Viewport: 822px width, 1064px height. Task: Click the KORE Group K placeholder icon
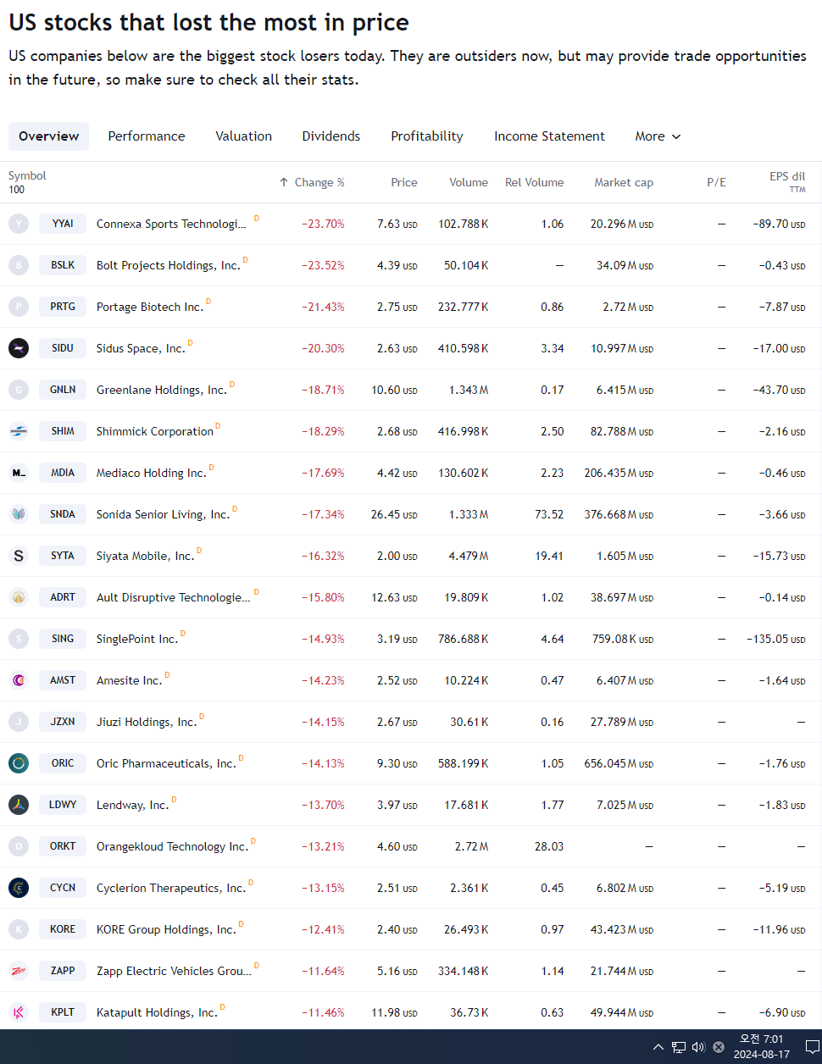click(19, 929)
